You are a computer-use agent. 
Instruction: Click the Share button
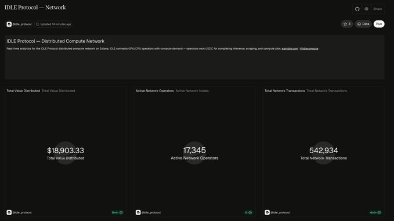pos(377,9)
